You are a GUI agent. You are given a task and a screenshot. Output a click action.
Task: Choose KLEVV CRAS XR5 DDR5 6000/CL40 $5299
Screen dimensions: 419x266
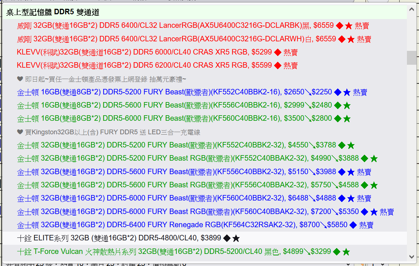(205, 52)
